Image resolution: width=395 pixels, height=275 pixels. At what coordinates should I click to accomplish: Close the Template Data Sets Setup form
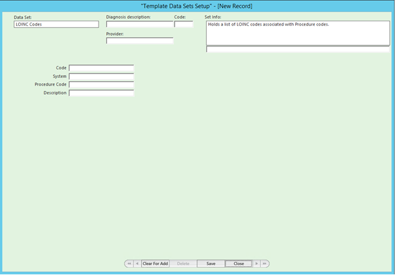pos(238,263)
